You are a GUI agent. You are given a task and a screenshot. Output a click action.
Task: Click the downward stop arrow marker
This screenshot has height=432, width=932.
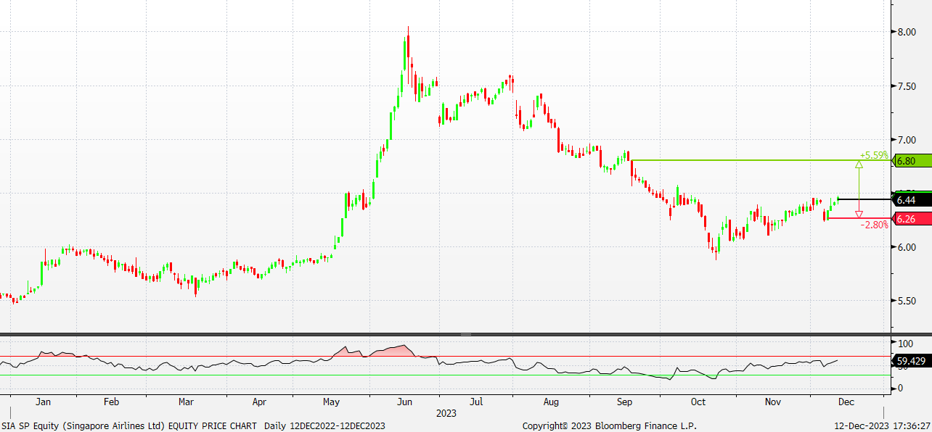click(859, 214)
